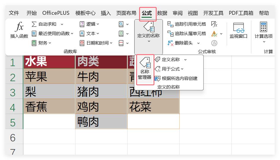The width and height of the screenshot is (280, 160).
Task: Select row 1 header
Action: (x=14, y=62)
